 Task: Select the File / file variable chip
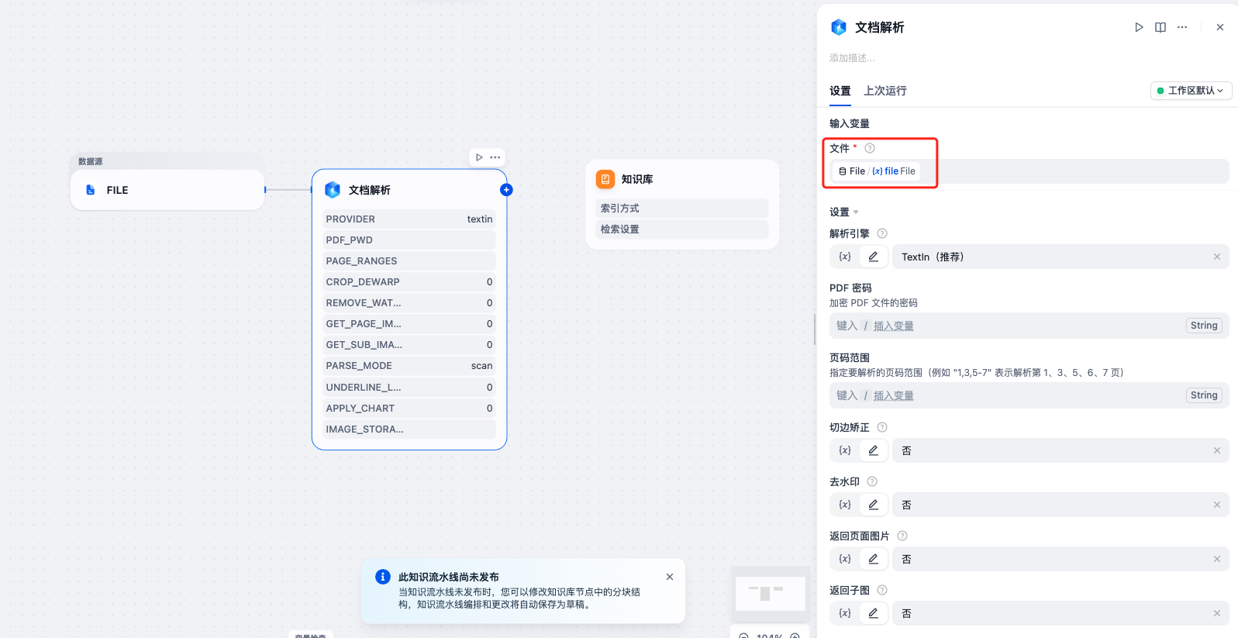pos(877,171)
